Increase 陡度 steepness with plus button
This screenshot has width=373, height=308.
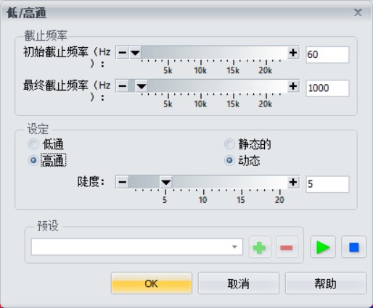click(293, 182)
